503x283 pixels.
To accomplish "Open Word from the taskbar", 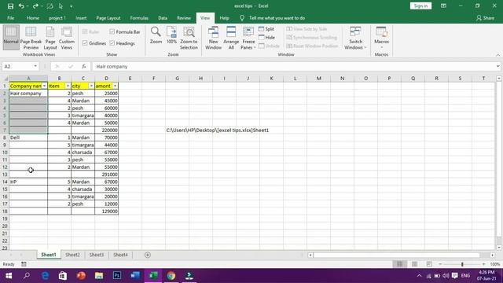I will (135, 275).
